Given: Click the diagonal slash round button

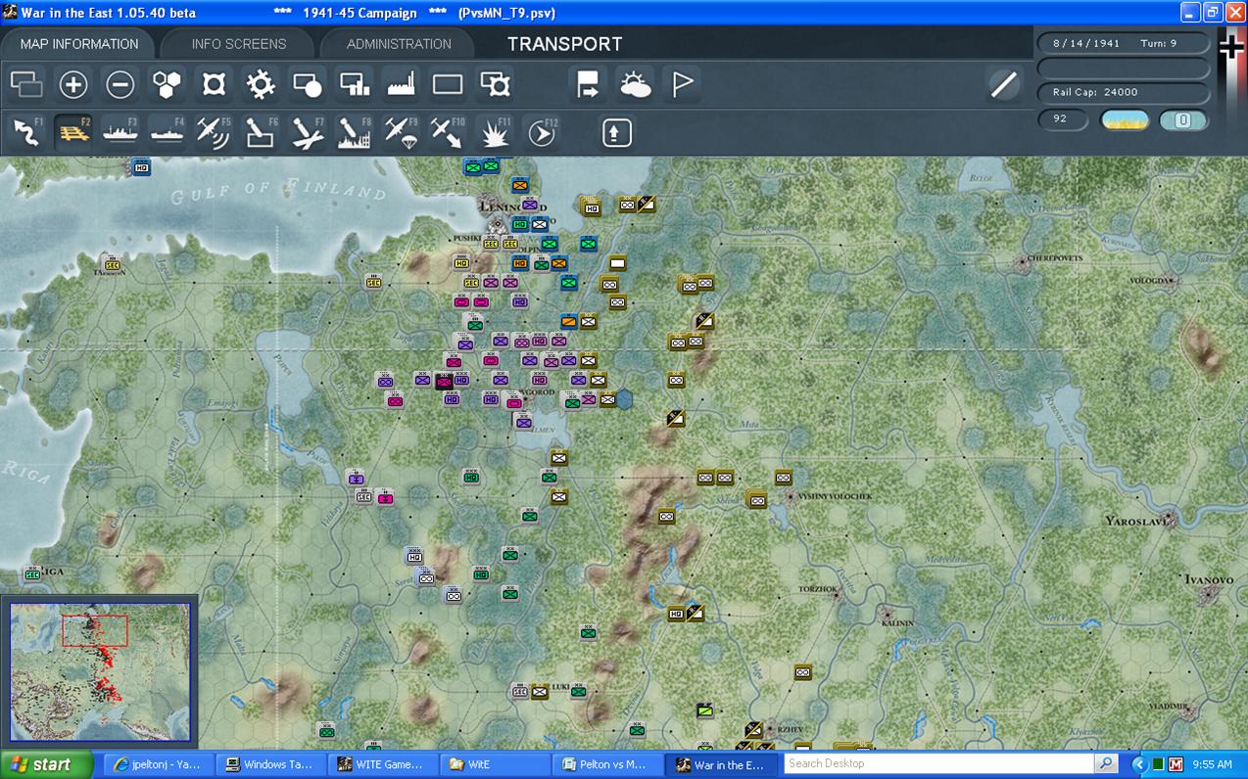Looking at the screenshot, I should (x=1004, y=84).
